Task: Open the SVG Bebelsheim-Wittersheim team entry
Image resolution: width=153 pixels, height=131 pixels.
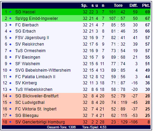Action: [x=43, y=70]
